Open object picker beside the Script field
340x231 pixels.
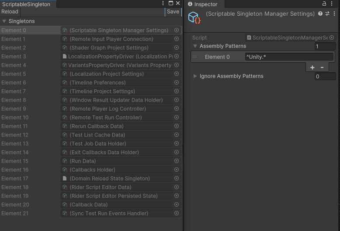[x=332, y=38]
